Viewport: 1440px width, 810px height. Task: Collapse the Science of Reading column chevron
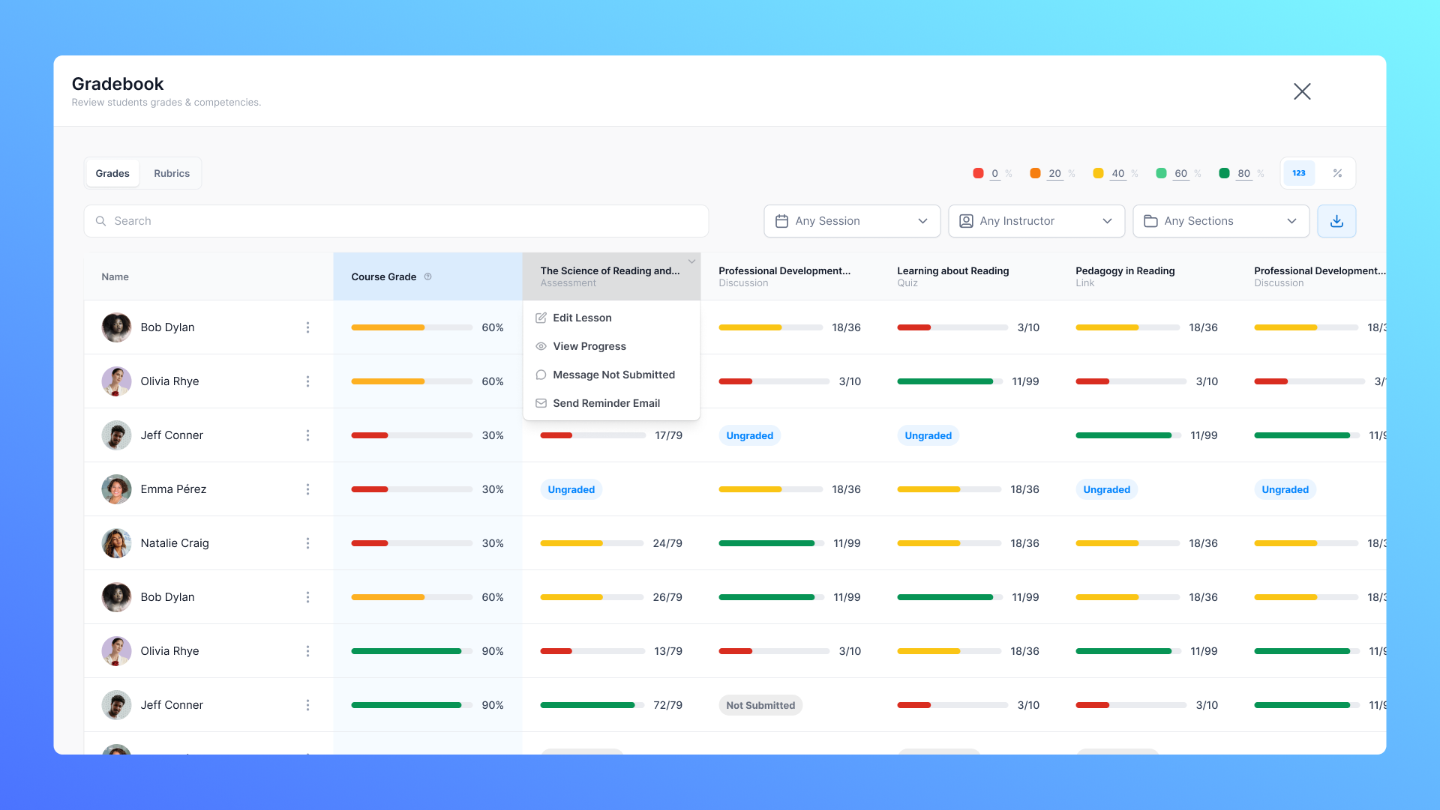tap(691, 262)
